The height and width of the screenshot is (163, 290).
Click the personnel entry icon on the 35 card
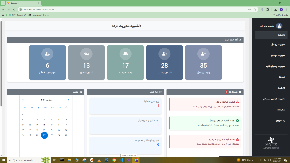tap(203, 54)
